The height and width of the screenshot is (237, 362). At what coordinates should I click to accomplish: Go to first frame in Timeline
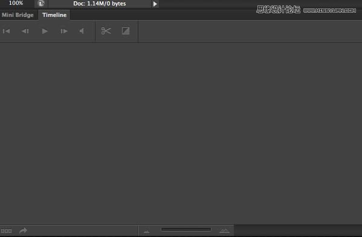click(x=6, y=31)
